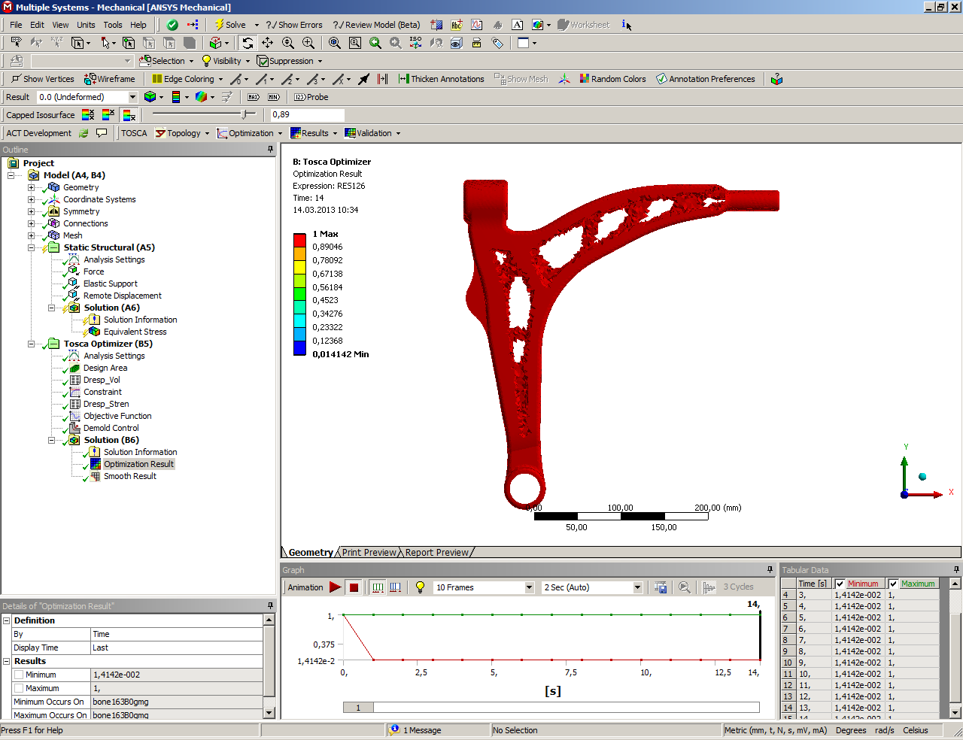963x740 pixels.
Task: Click the first Capped Isosurface mode icon
Action: click(88, 115)
